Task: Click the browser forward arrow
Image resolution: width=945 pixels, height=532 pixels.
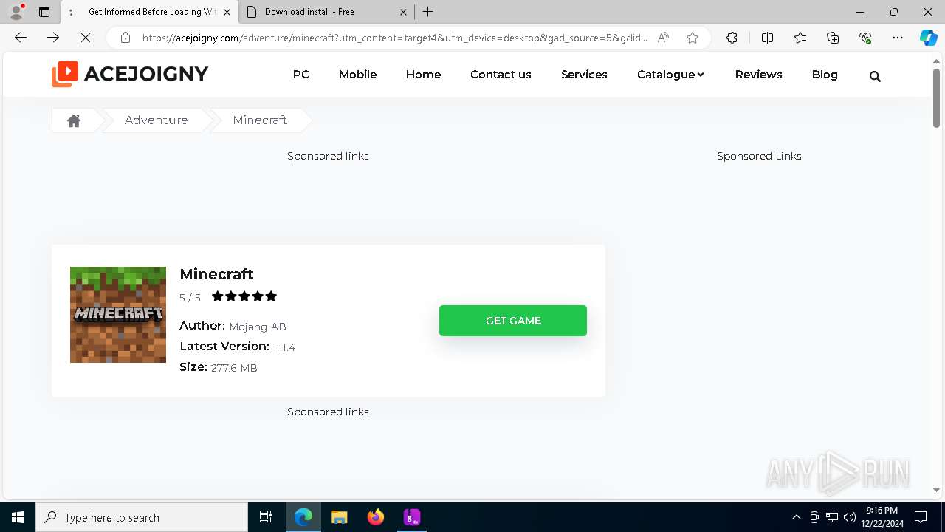Action: (x=53, y=38)
